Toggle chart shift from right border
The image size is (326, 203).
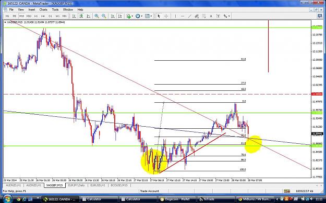(x=120, y=16)
